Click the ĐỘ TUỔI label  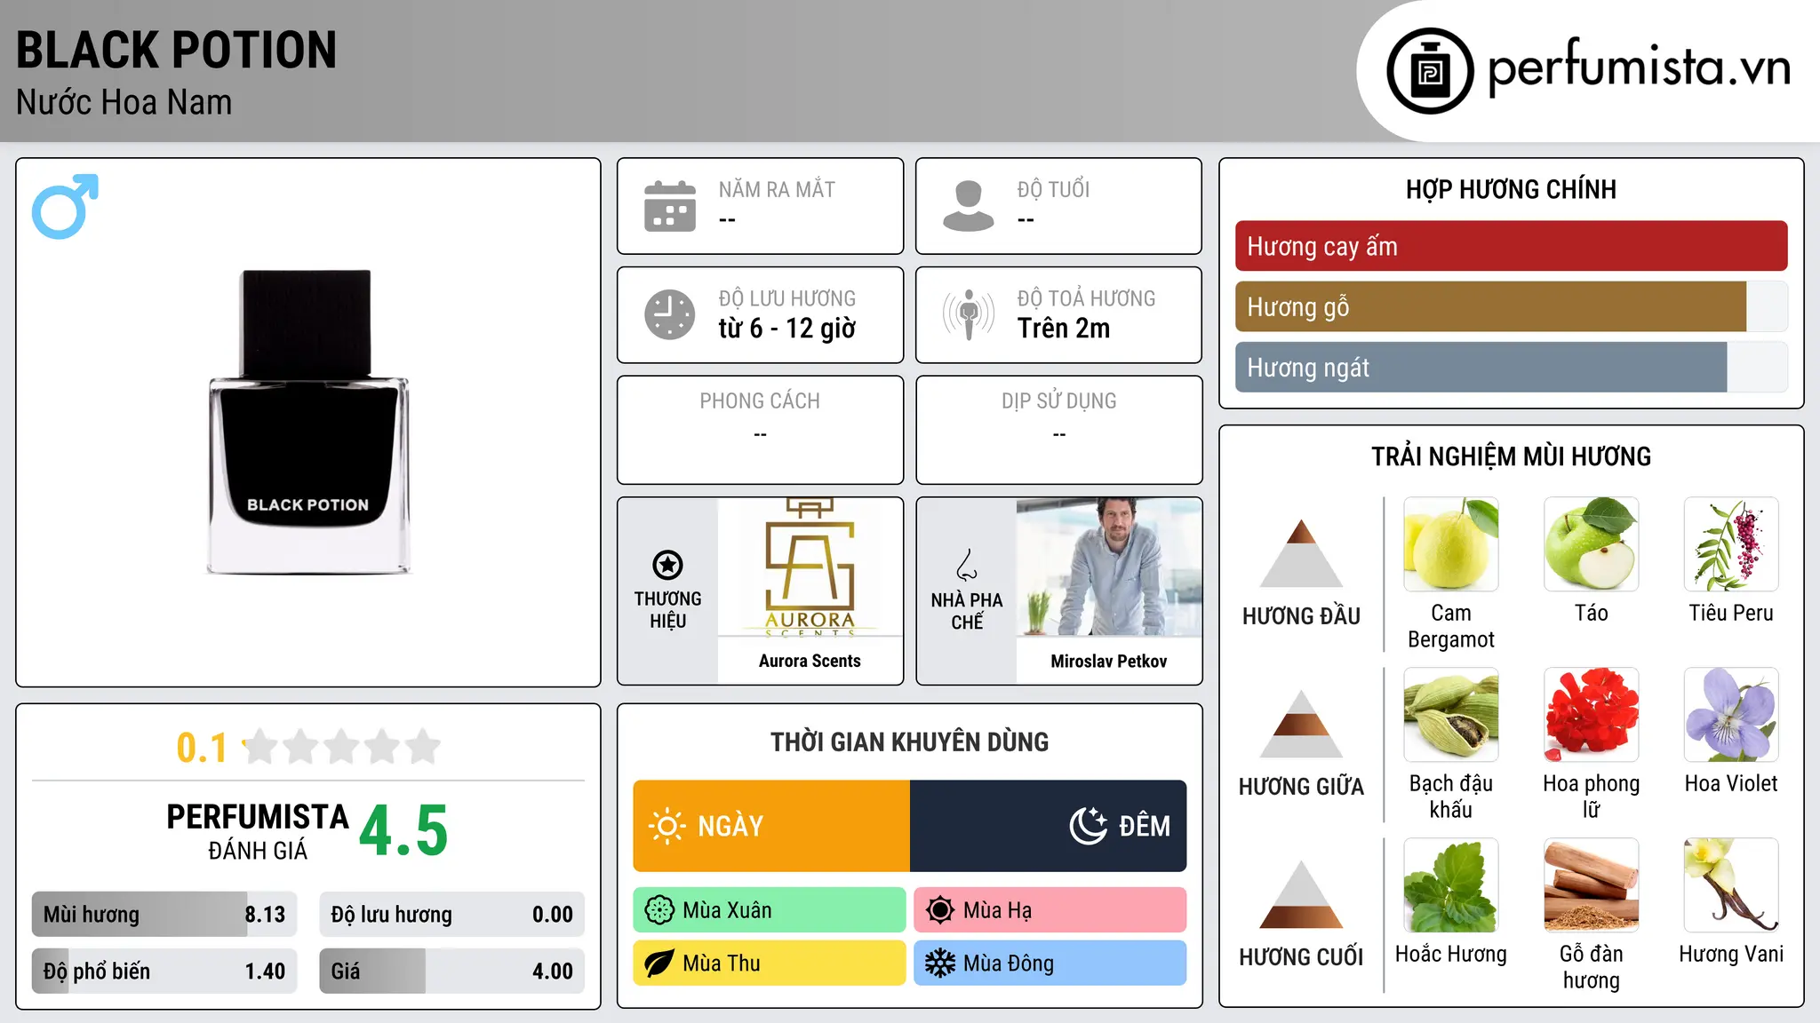(x=1053, y=189)
